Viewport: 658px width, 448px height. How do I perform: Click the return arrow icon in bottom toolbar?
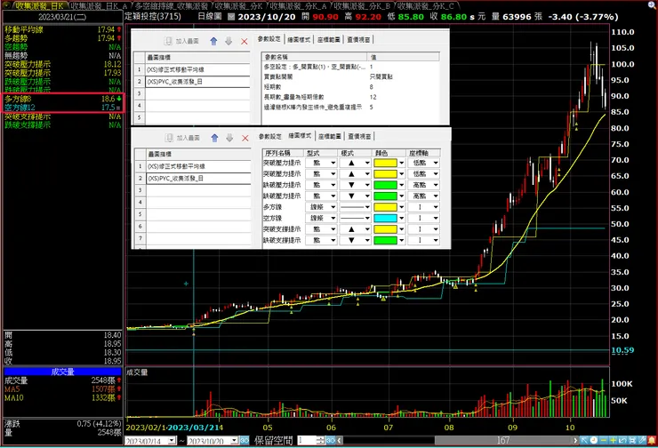click(x=622, y=441)
